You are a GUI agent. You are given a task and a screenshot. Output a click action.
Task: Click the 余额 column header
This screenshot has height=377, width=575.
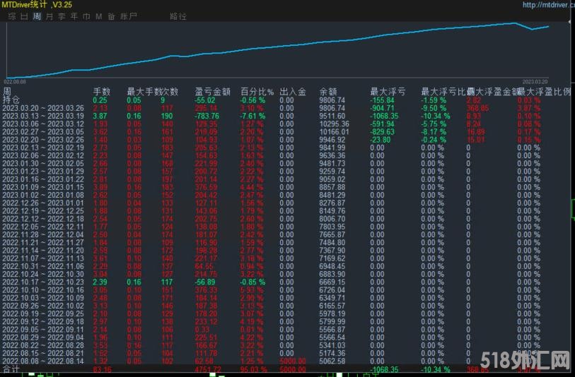tap(328, 92)
